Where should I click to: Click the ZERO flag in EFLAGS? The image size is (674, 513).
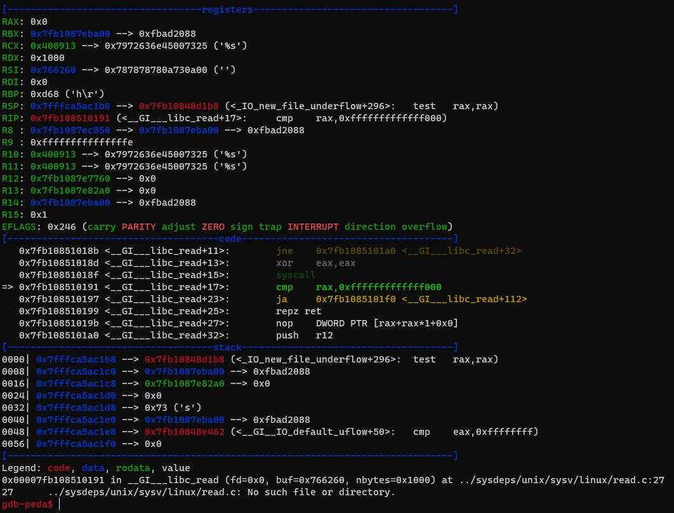pos(213,227)
